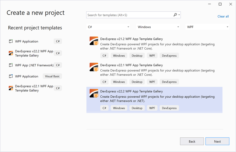The height and width of the screenshot is (152, 236).
Task: Select the DevExpress v22.2 title in the results list
Action: tap(131, 91)
